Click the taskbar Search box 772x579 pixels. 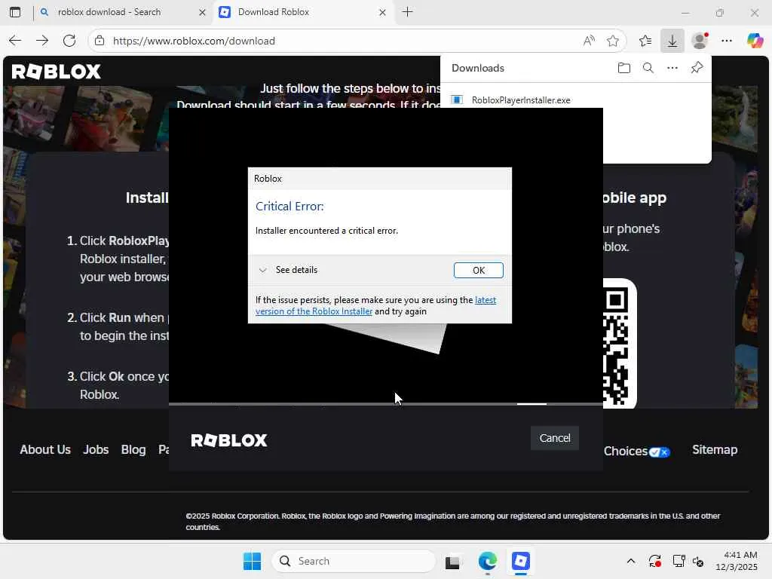click(354, 561)
